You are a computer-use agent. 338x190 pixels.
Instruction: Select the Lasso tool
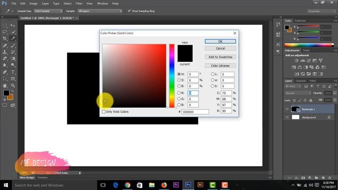pos(5,32)
